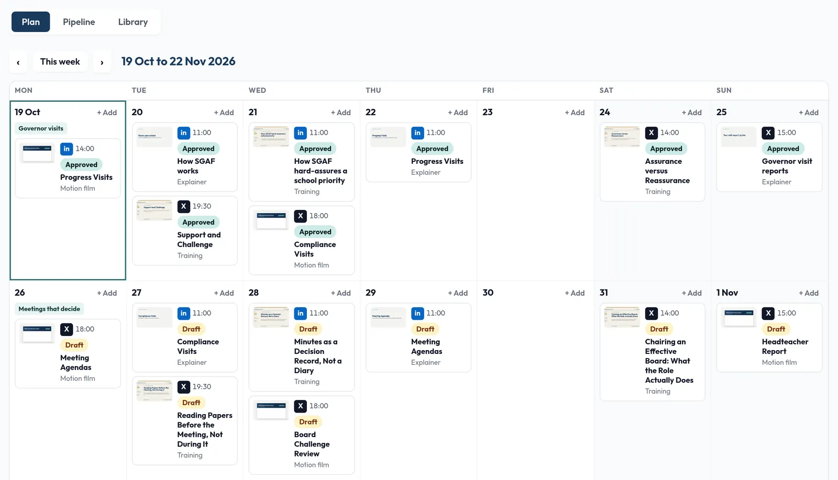Screen dimensions: 838x480
Task: Click X icon on Board Challenge Review post
Action: (x=301, y=406)
